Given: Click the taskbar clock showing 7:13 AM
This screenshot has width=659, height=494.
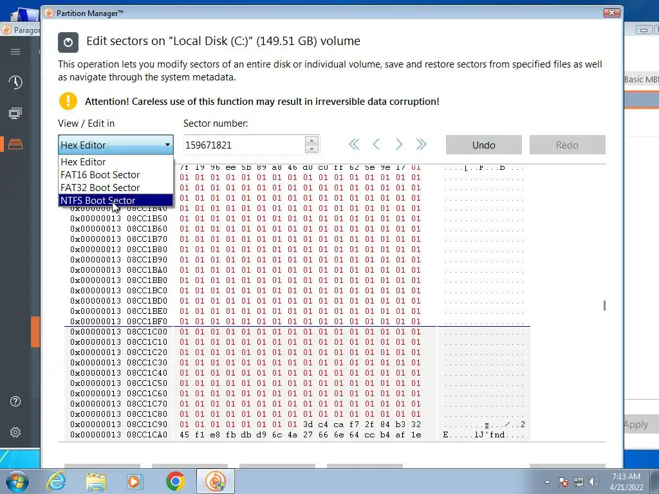Looking at the screenshot, I should (626, 481).
